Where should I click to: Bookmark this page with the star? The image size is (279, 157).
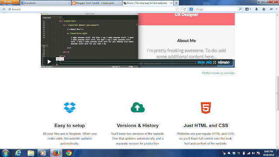tap(177, 9)
